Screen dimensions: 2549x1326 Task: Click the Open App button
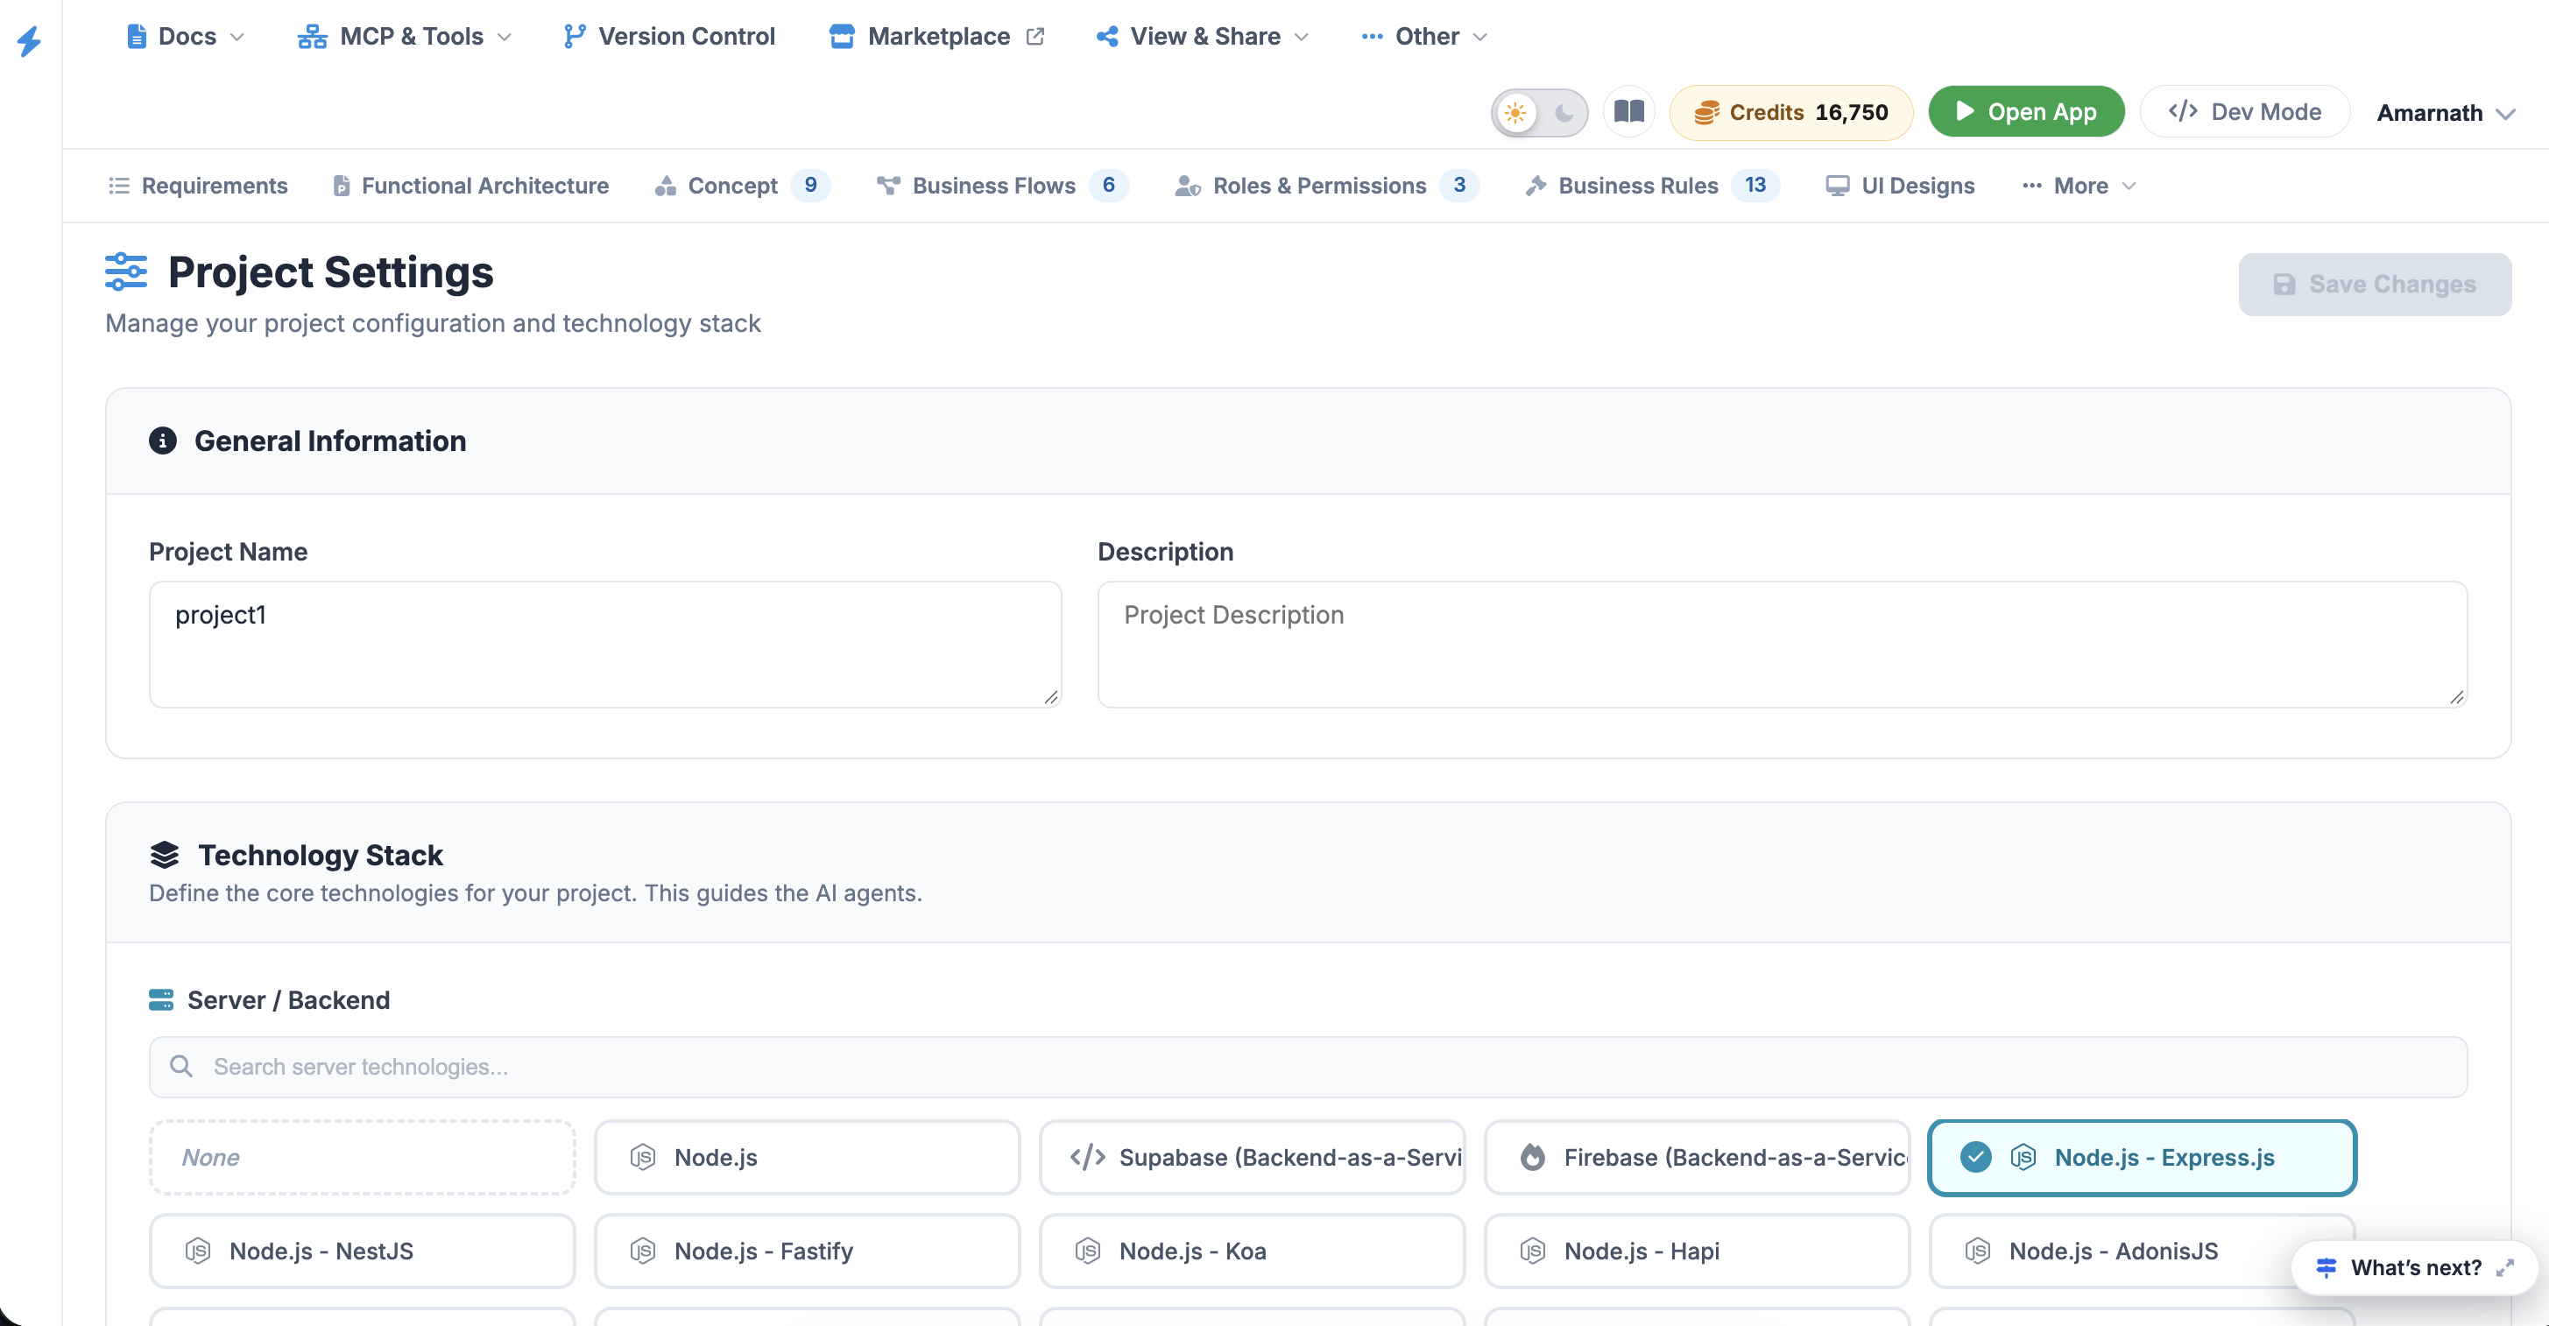tap(2025, 111)
